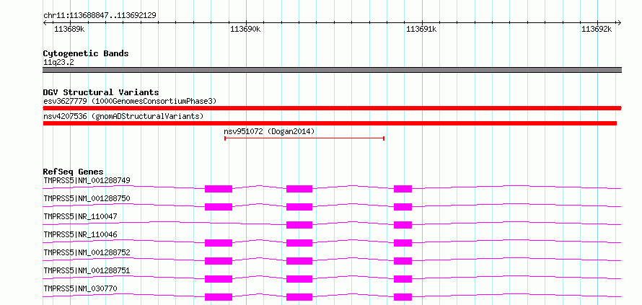The image size is (642, 305).
Task: Select the Cytogenetic Bands track heading
Action: [x=86, y=53]
